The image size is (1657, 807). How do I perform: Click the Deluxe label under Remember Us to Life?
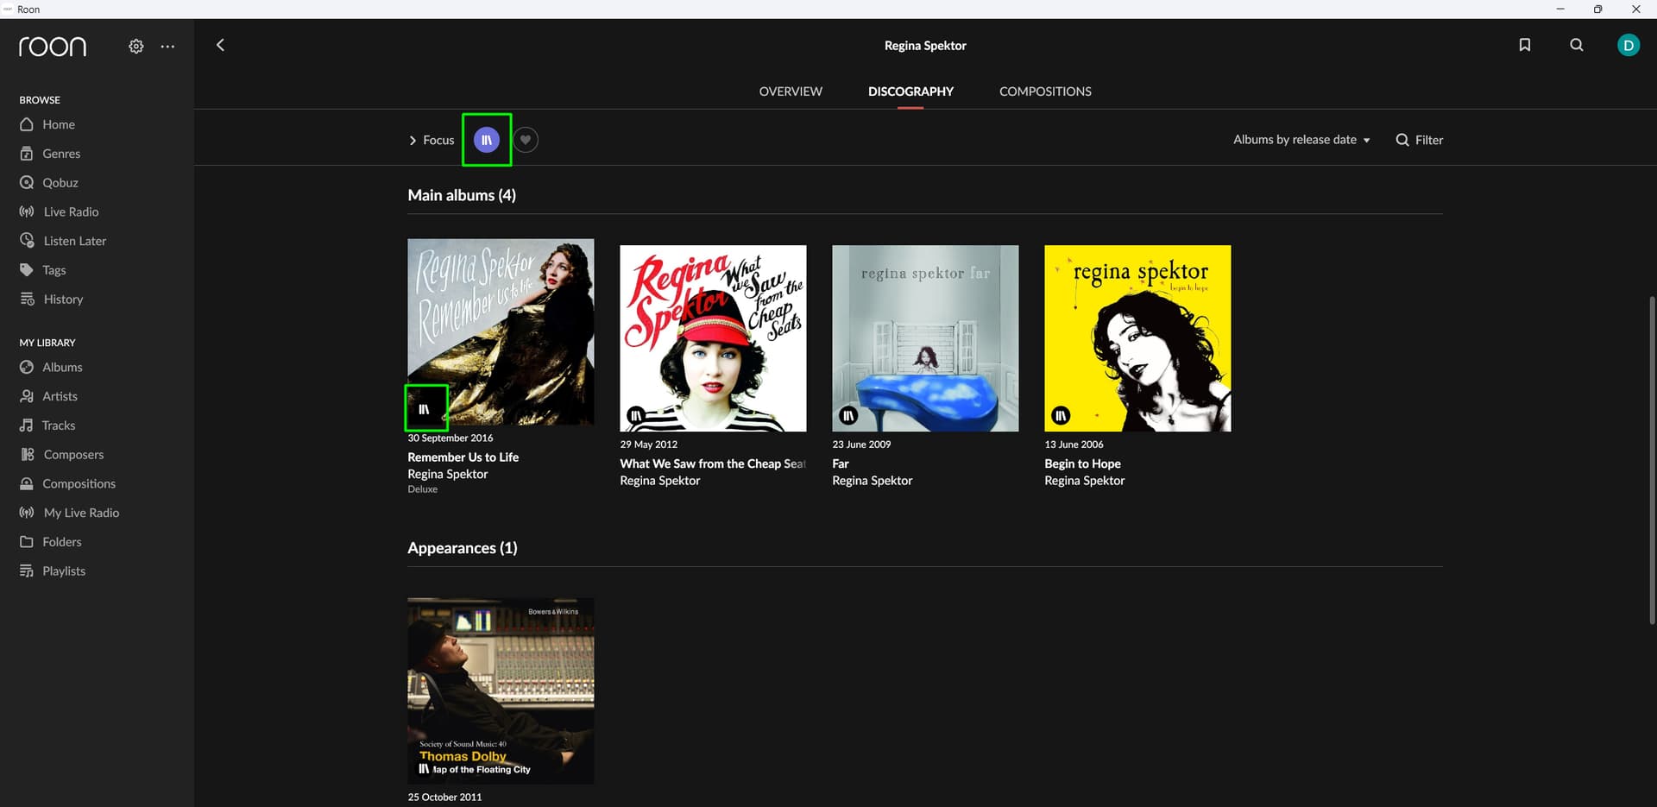[423, 489]
